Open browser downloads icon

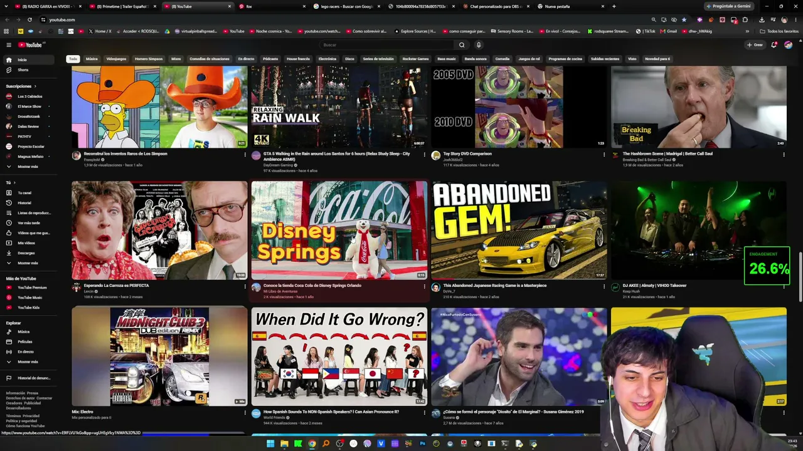762,19
